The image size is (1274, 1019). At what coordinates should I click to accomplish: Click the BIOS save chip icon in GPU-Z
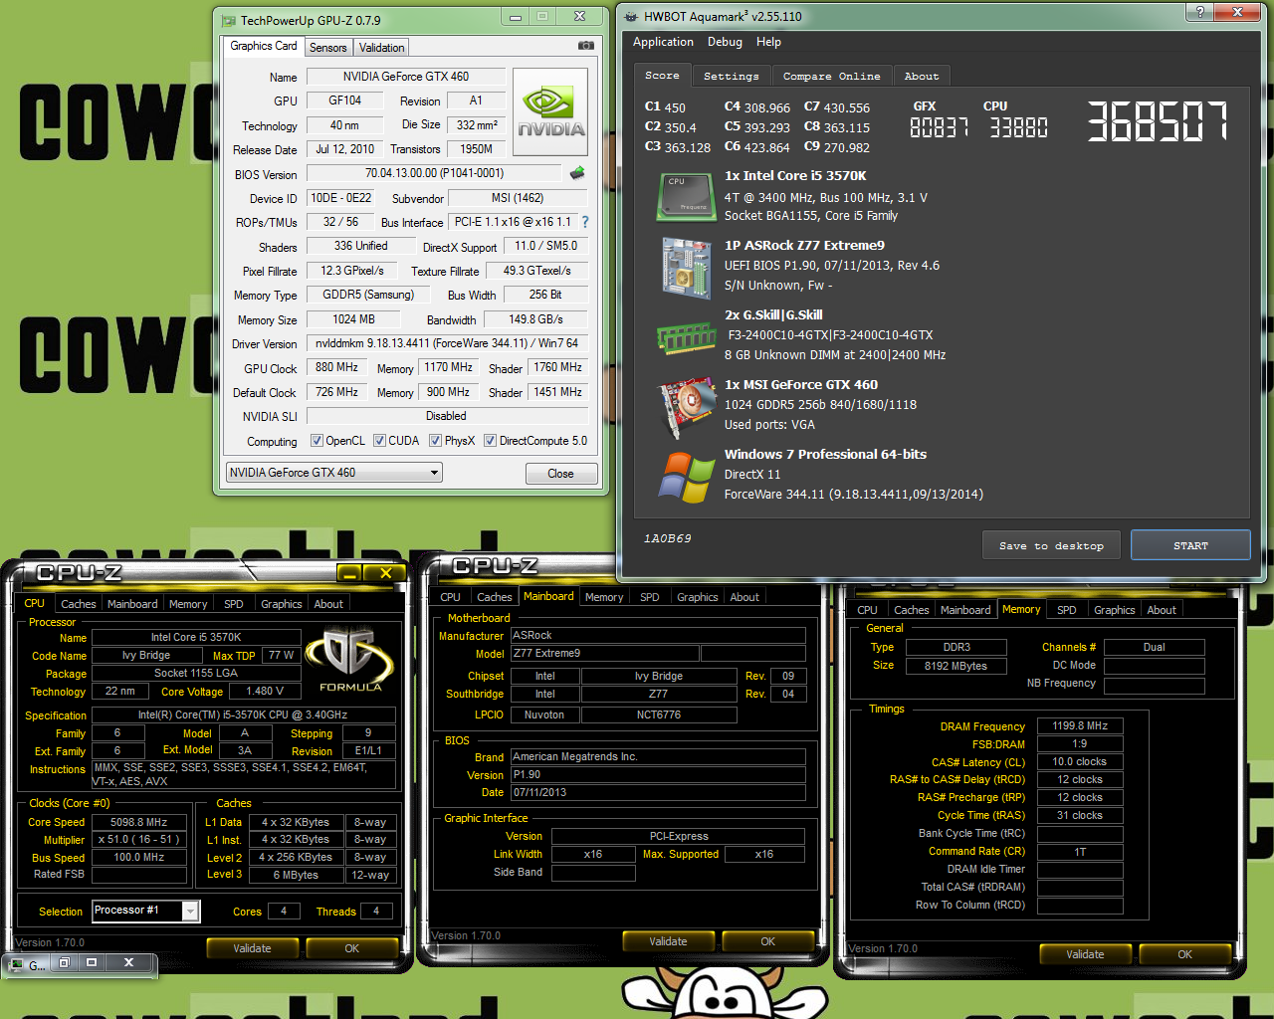click(576, 173)
